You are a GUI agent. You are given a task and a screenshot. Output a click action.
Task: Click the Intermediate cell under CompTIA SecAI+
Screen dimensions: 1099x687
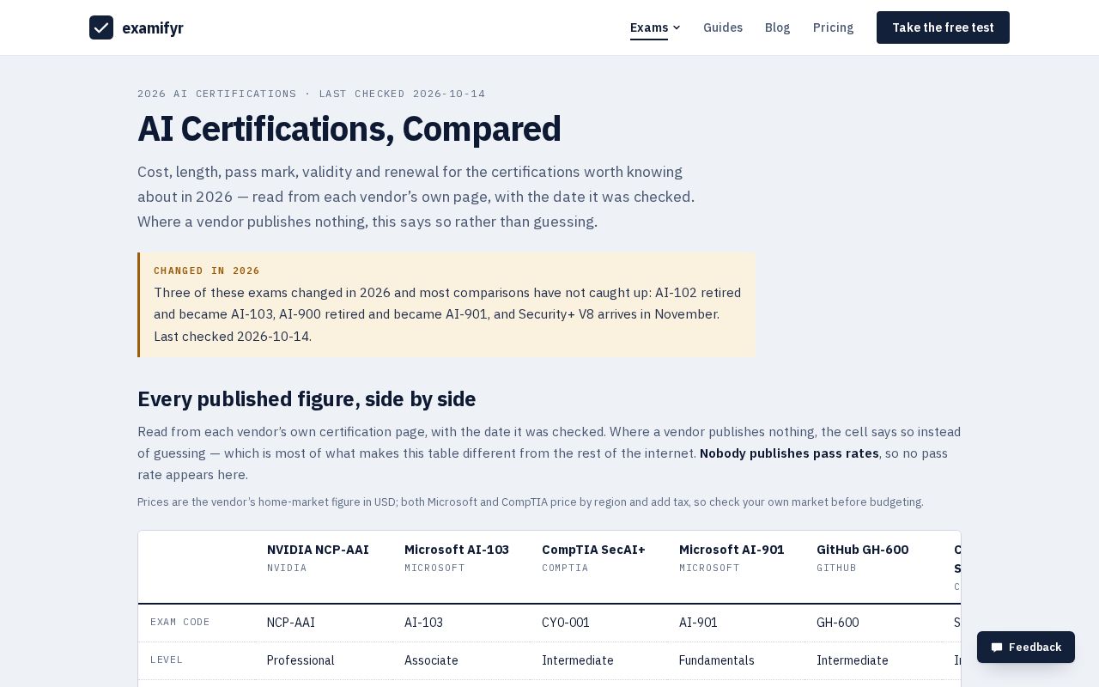pyautogui.click(x=578, y=660)
